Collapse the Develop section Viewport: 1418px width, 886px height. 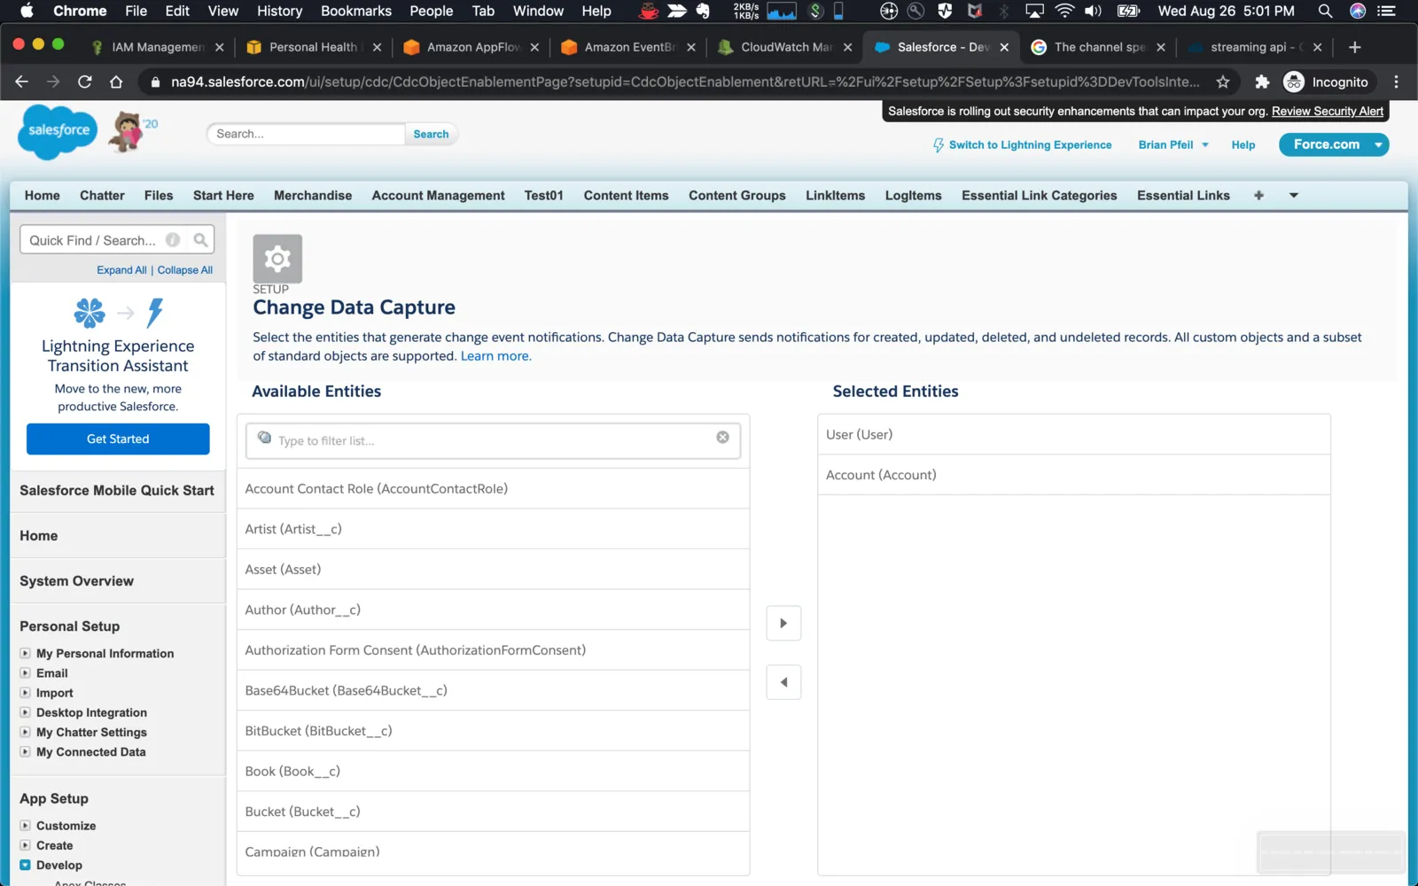(25, 865)
